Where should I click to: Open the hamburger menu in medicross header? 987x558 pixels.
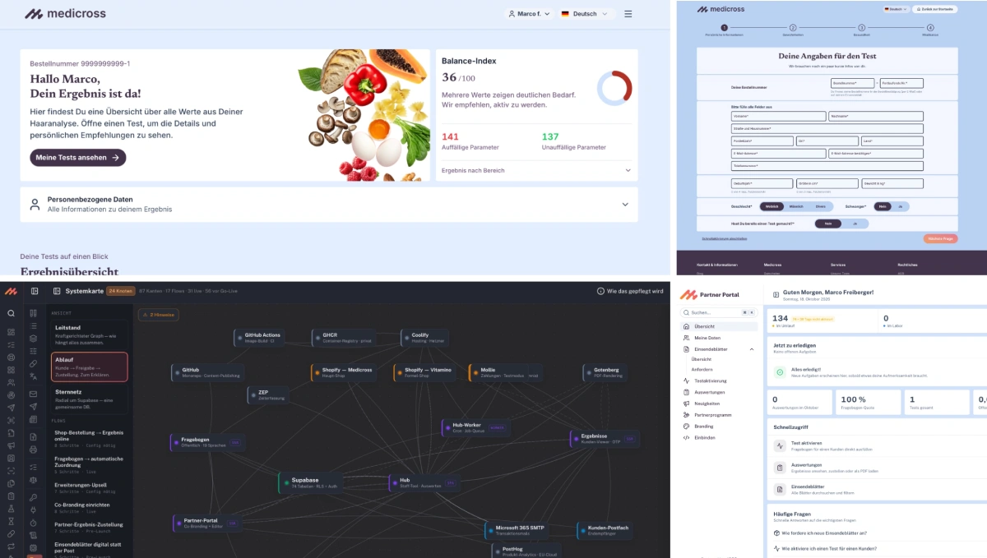(628, 14)
